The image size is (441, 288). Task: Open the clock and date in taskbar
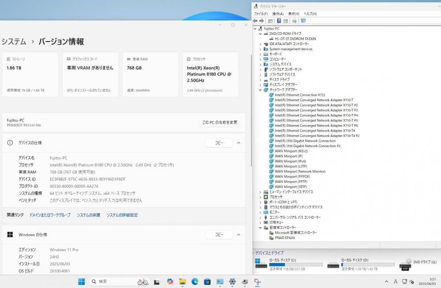[427, 281]
